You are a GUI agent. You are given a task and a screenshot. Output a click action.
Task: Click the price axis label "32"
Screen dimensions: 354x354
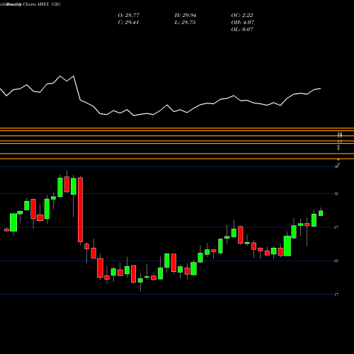coord(336,194)
